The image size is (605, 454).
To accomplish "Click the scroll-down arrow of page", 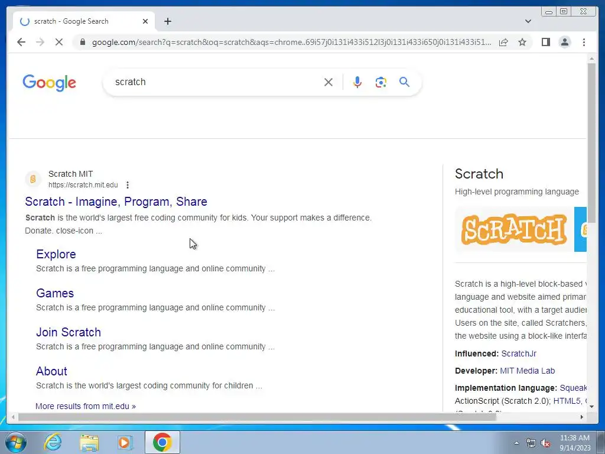I will 591,406.
